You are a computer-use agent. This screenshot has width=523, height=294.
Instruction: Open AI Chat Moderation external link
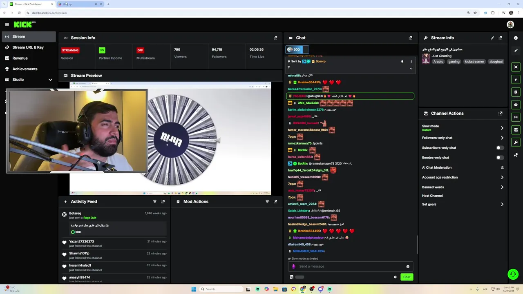[502, 167]
